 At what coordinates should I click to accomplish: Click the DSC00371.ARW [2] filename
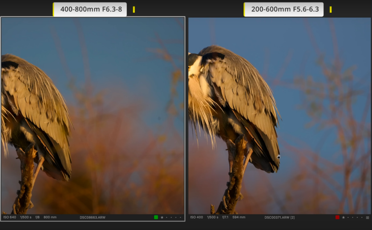tap(279, 217)
